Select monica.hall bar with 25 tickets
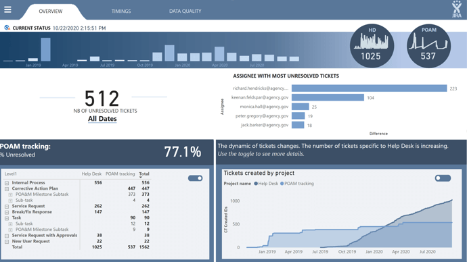This screenshot has height=262, width=467. pos(301,107)
